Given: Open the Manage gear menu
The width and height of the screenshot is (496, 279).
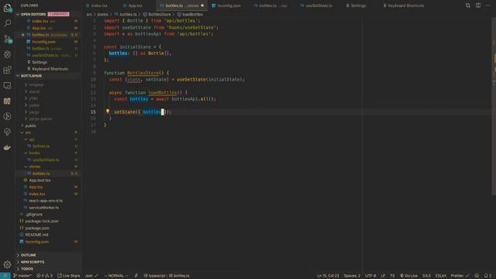Looking at the screenshot, I should pos(7,264).
